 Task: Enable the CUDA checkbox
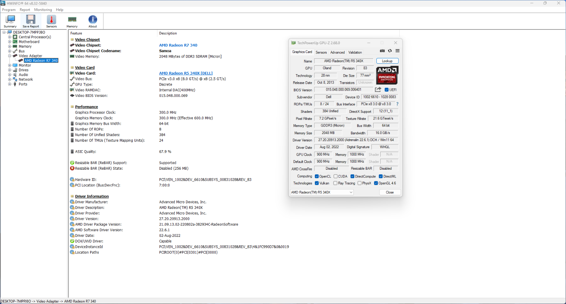335,176
